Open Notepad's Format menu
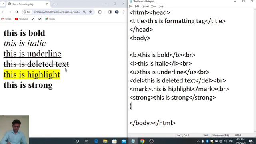256x144 pixels. [145, 6]
